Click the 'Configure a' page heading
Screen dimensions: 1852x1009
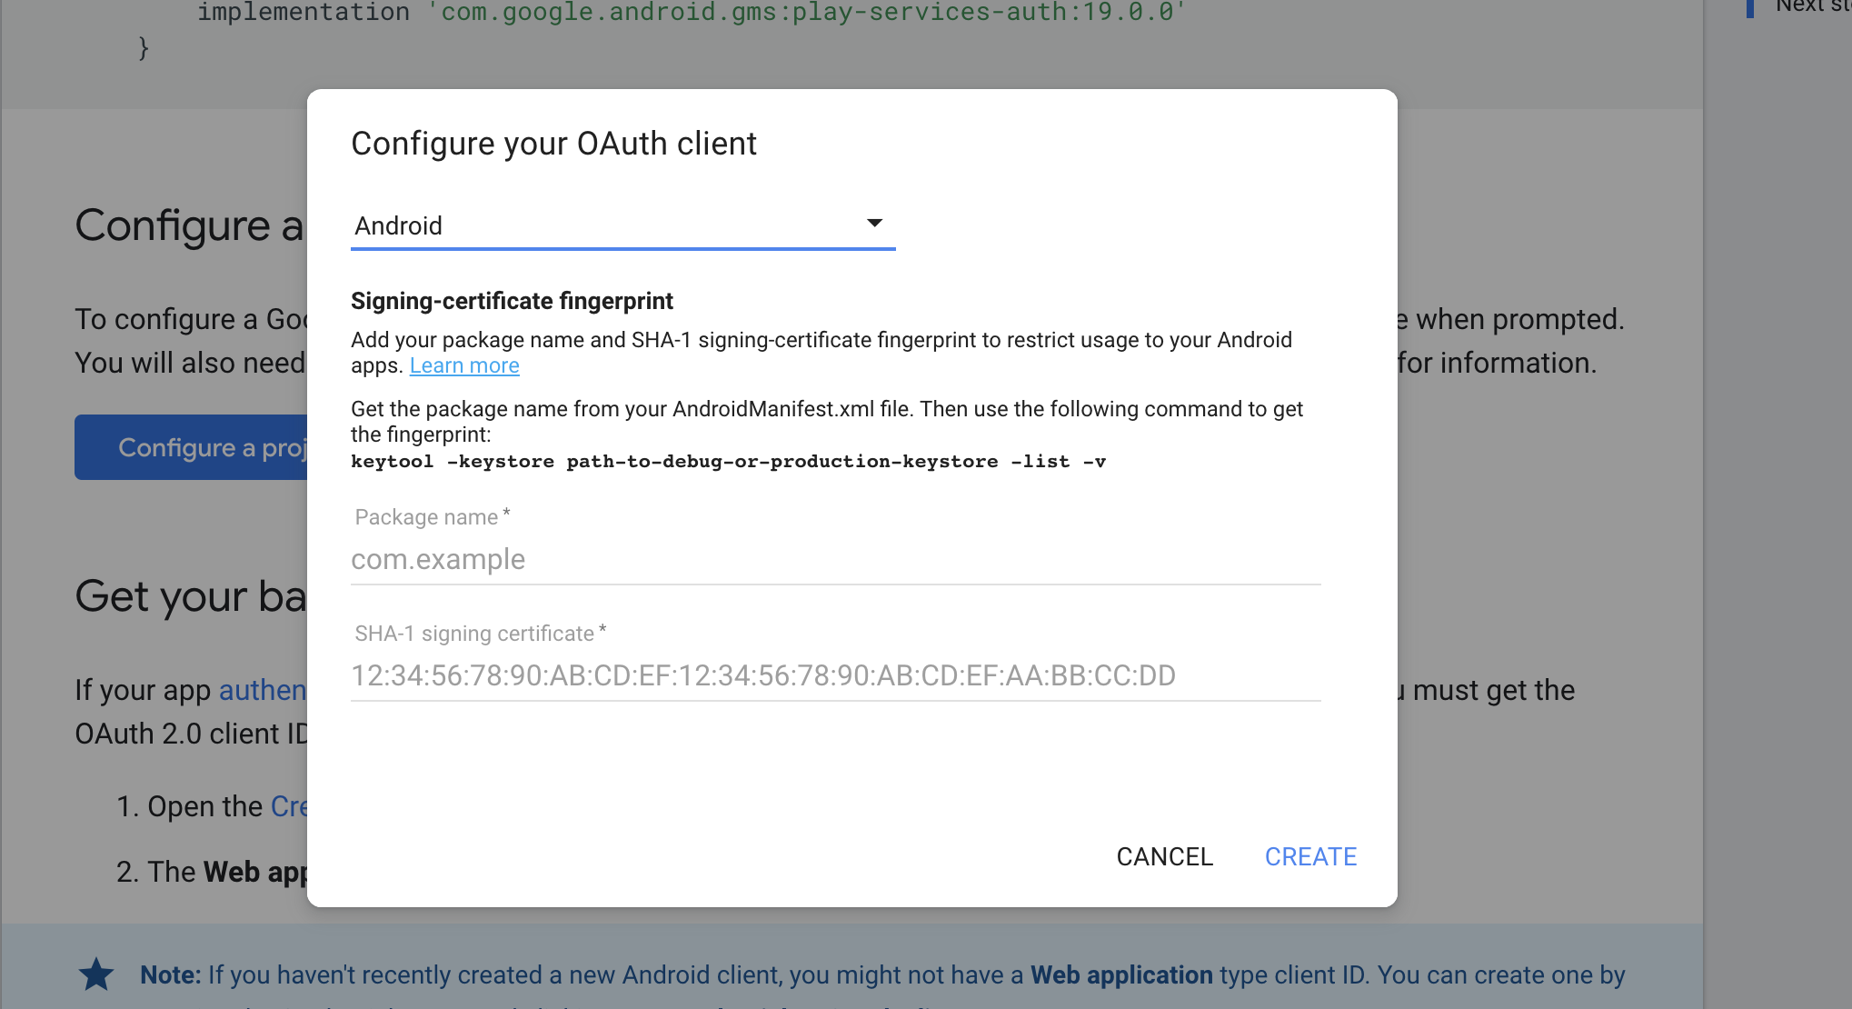pos(189,225)
